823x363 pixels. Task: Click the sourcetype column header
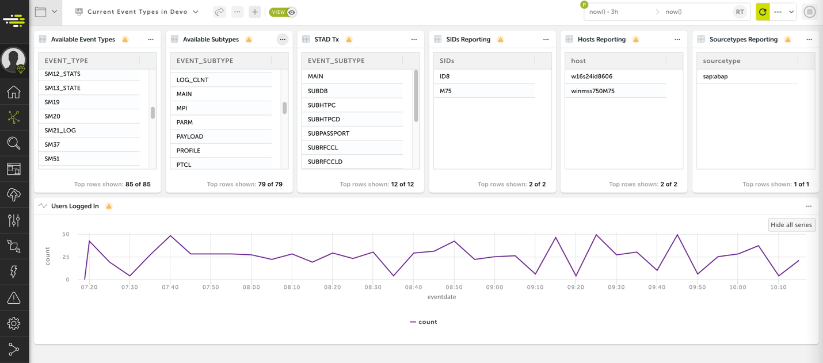(747, 60)
